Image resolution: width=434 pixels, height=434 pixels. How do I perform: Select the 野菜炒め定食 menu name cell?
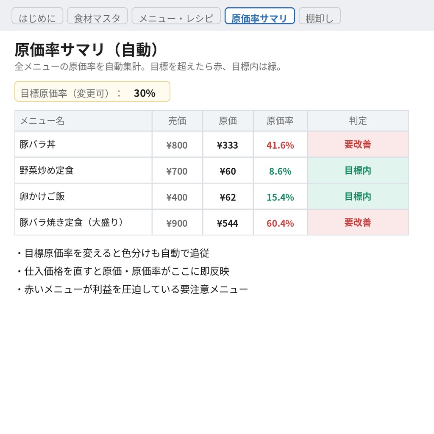[x=83, y=170]
